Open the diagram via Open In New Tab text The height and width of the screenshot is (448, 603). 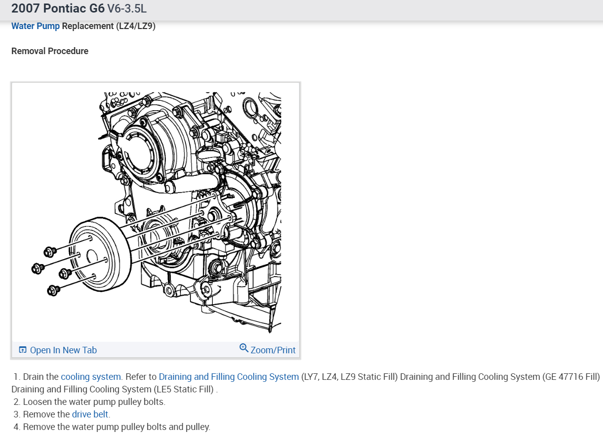click(x=63, y=350)
